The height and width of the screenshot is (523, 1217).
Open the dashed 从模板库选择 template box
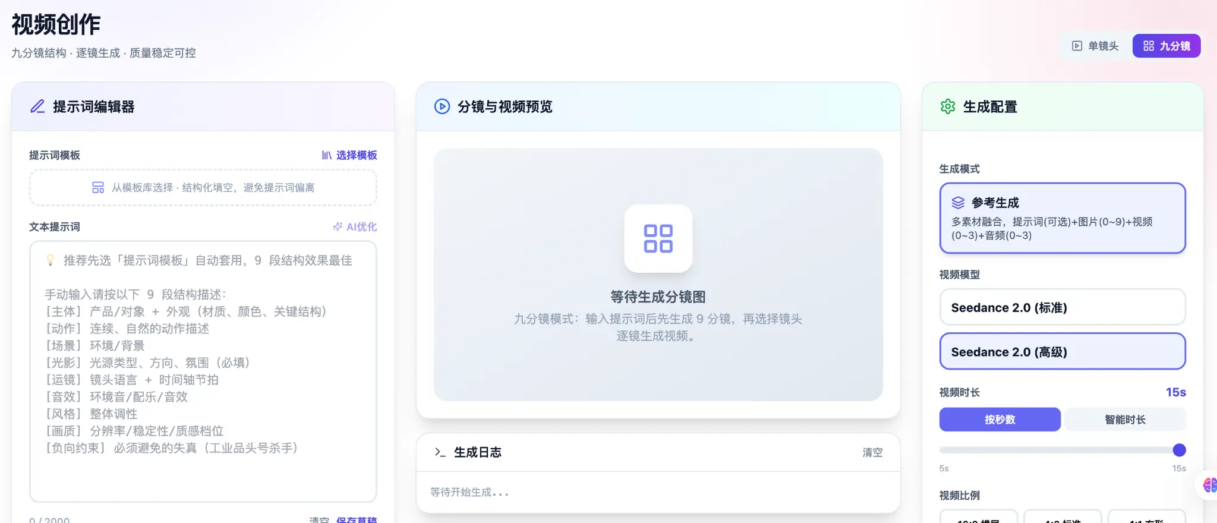[x=203, y=188]
